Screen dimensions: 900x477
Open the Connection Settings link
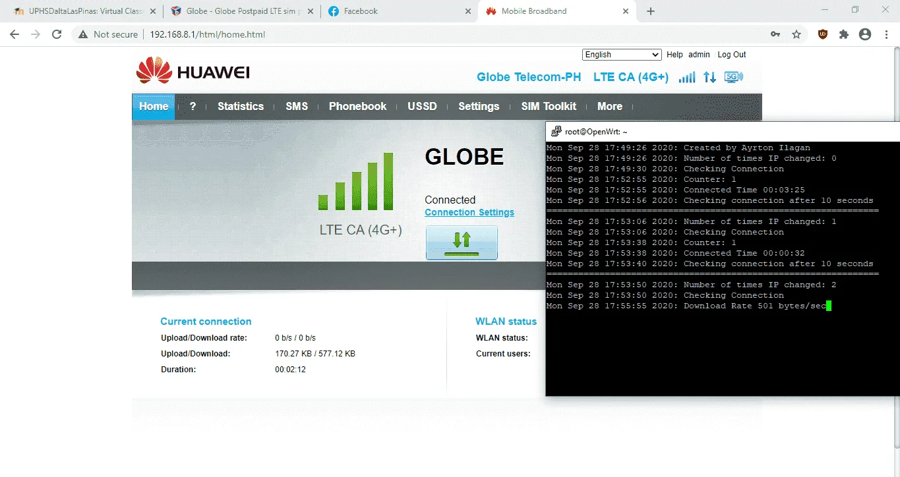(x=469, y=212)
